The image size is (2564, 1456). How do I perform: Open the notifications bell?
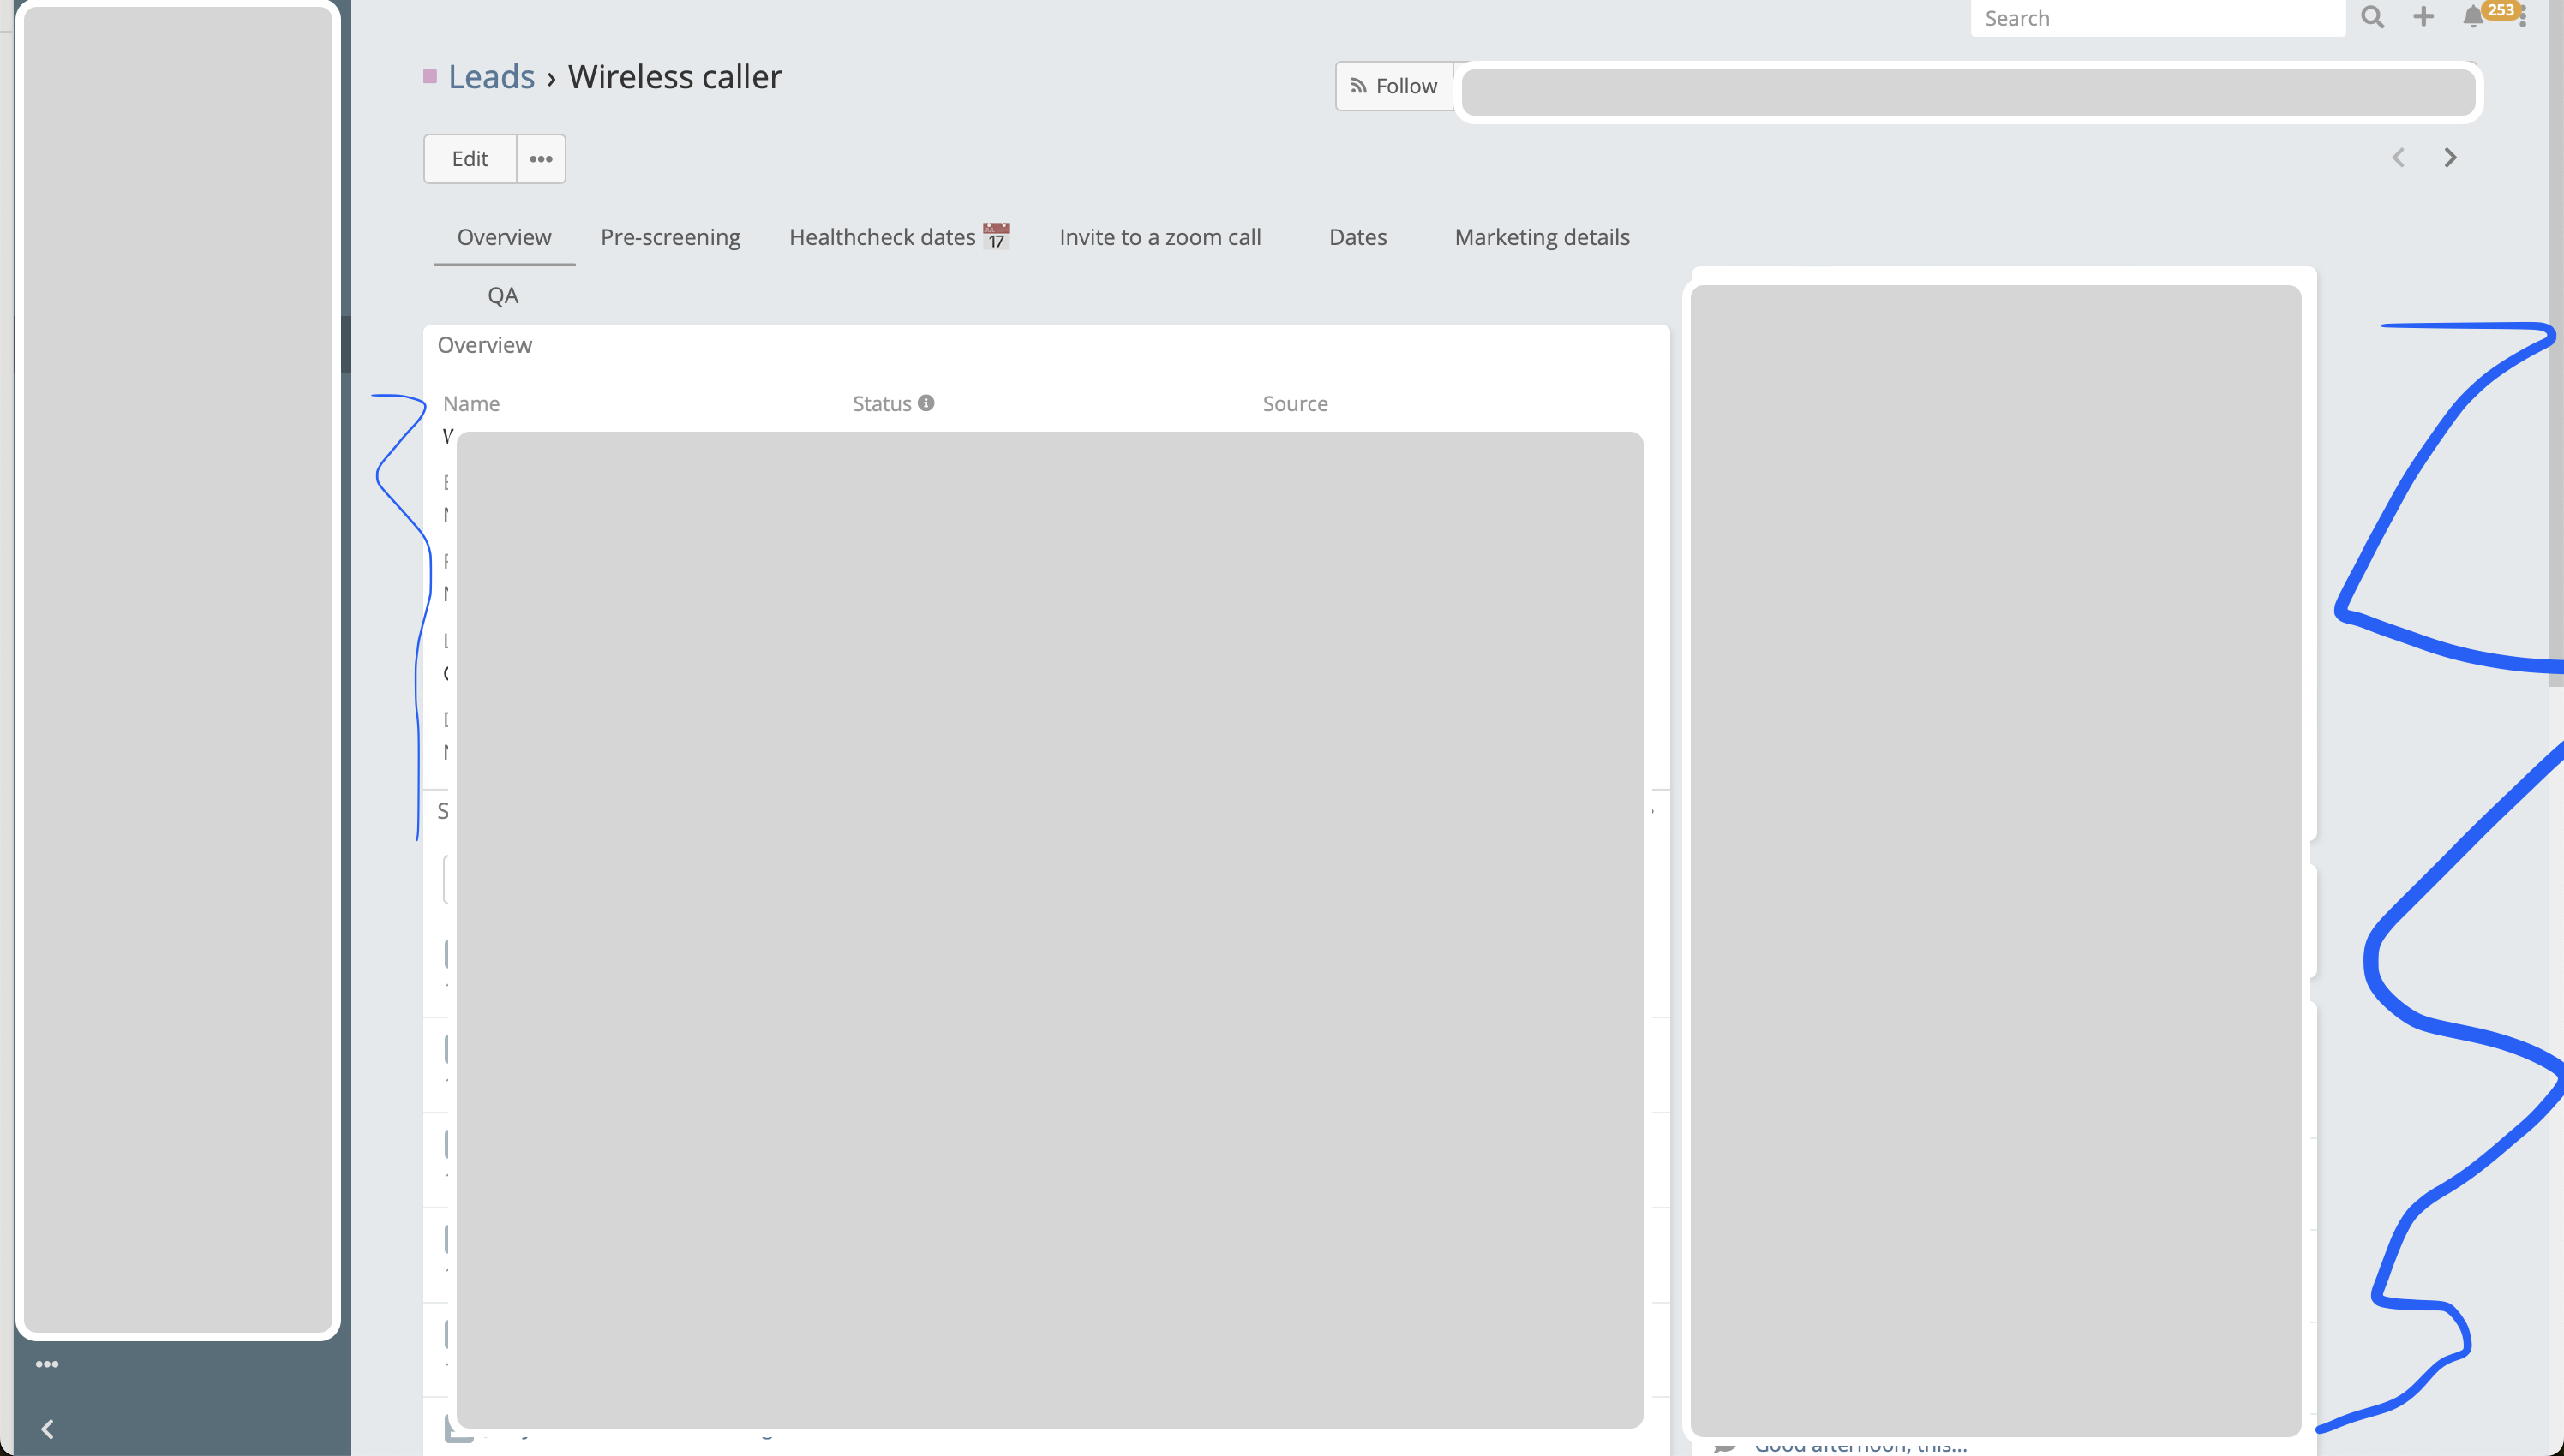(x=2473, y=17)
